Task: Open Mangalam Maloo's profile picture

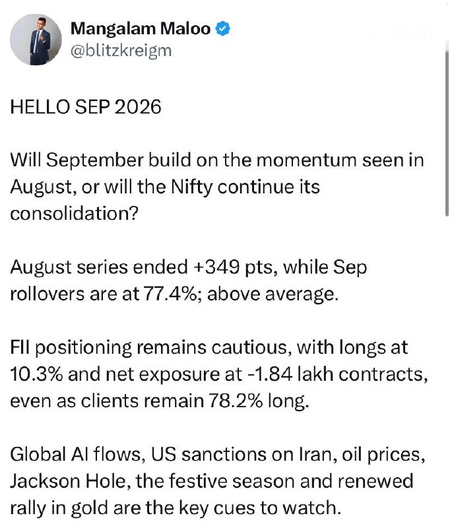Action: [36, 40]
